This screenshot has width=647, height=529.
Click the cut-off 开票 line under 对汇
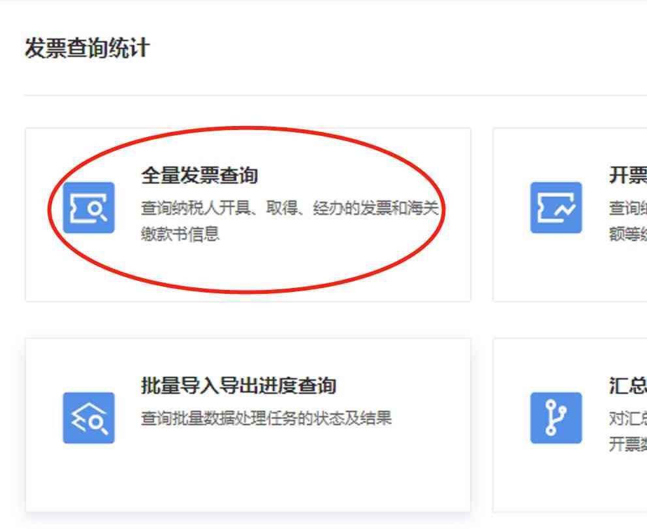pyautogui.click(x=627, y=444)
